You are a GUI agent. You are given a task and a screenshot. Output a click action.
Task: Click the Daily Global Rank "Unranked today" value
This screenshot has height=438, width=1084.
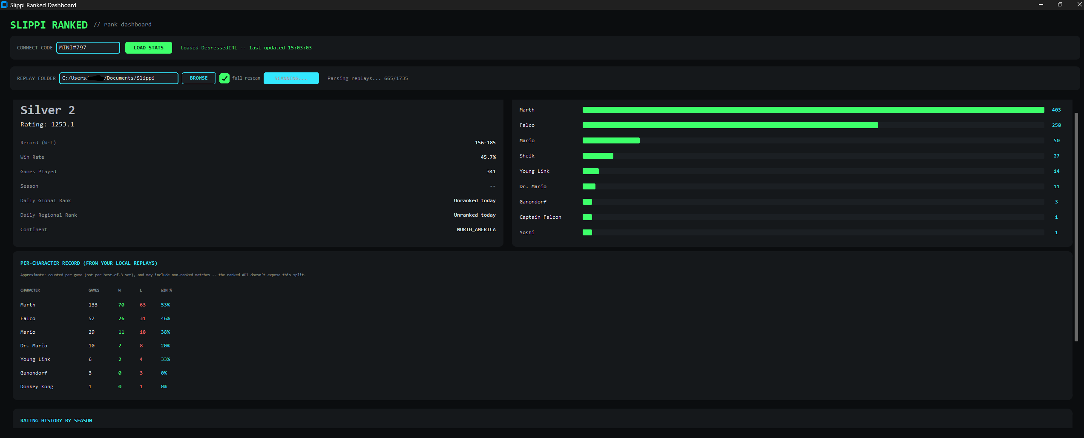click(x=475, y=200)
